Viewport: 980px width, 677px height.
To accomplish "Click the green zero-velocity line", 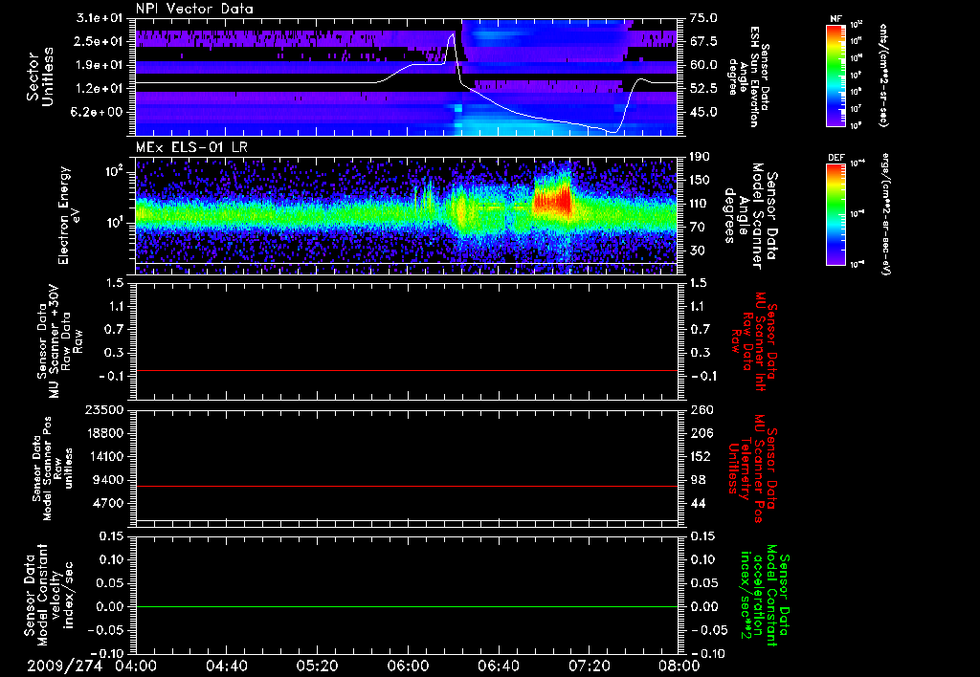I will 407,606.
